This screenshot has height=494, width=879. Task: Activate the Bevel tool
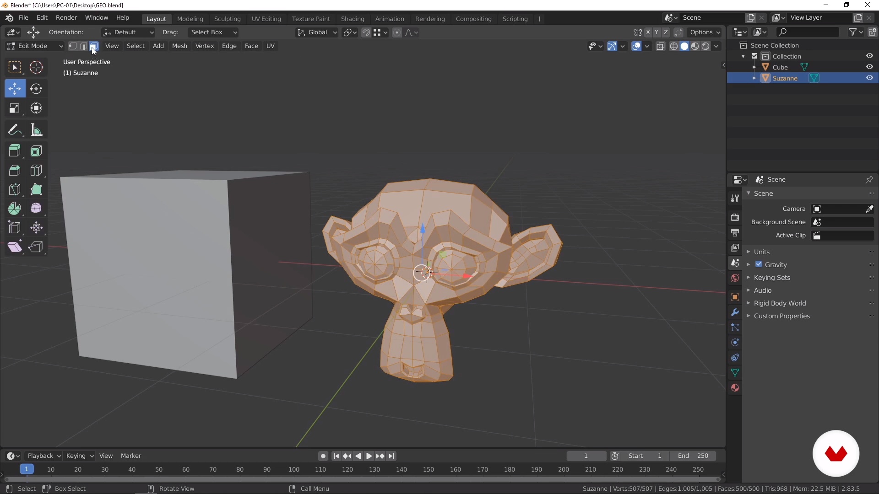coord(15,170)
